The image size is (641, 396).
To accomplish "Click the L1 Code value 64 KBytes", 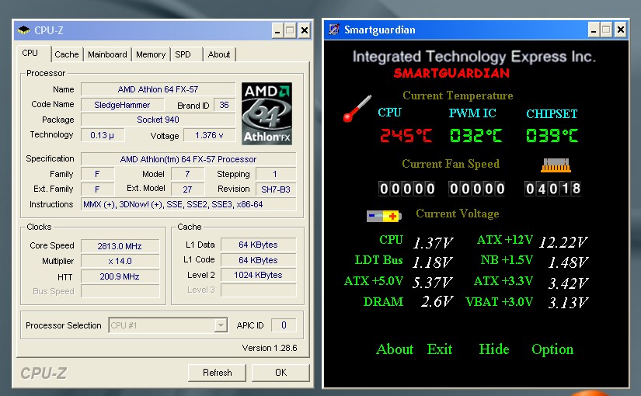I will tap(258, 260).
